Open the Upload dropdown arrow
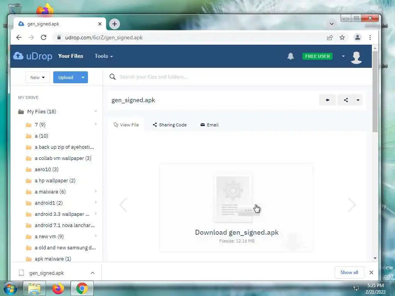Viewport: 395px width, 296px height. coord(83,77)
